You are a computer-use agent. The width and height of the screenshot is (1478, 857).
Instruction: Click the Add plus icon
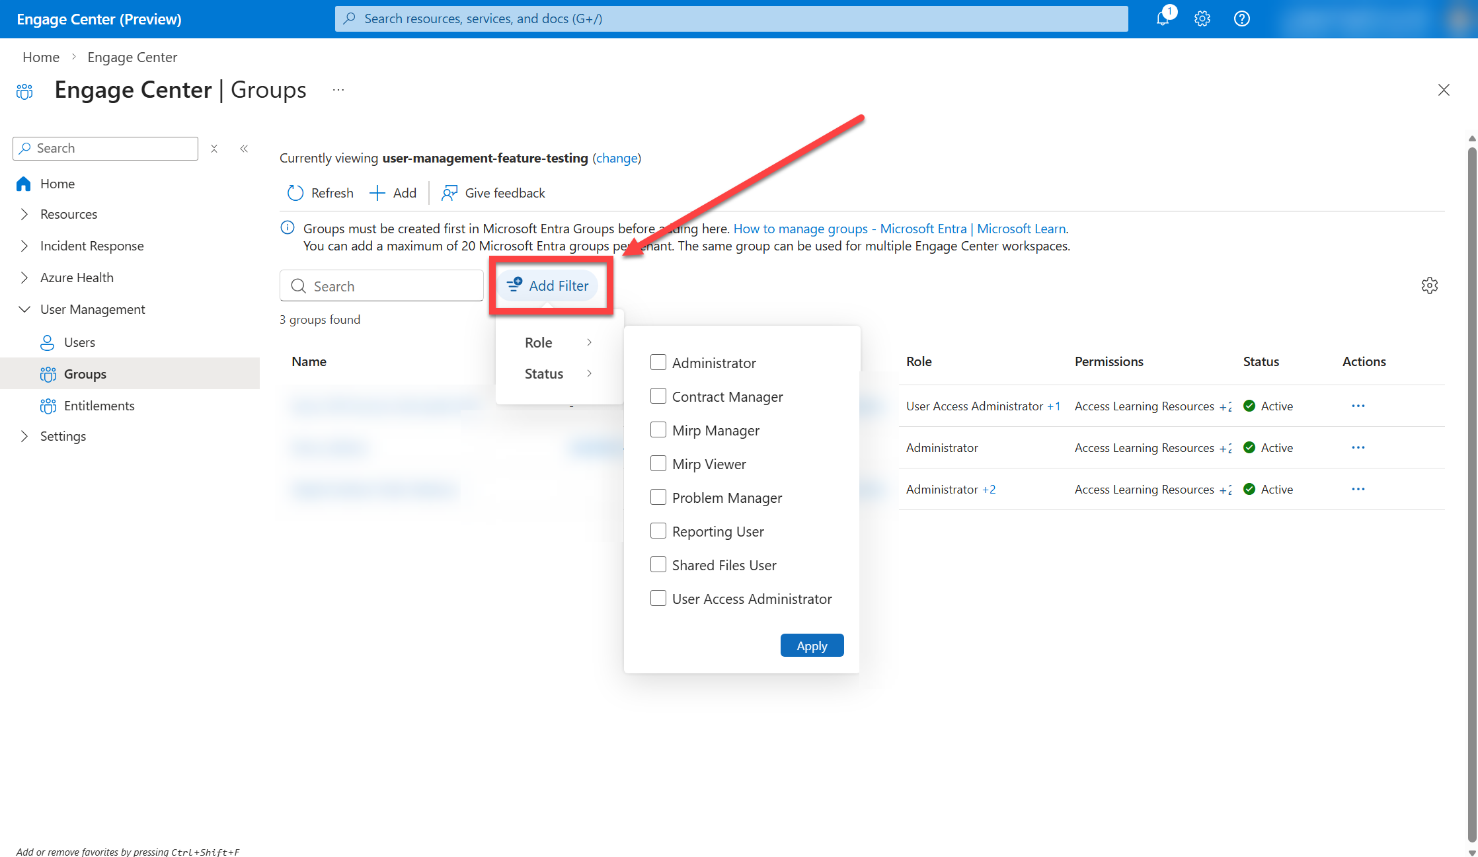pyautogui.click(x=377, y=193)
